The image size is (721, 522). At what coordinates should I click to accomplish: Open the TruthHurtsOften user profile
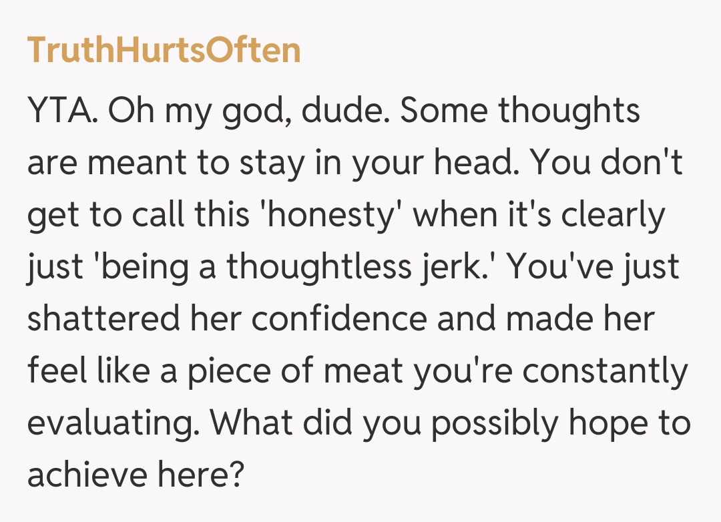pyautogui.click(x=164, y=51)
